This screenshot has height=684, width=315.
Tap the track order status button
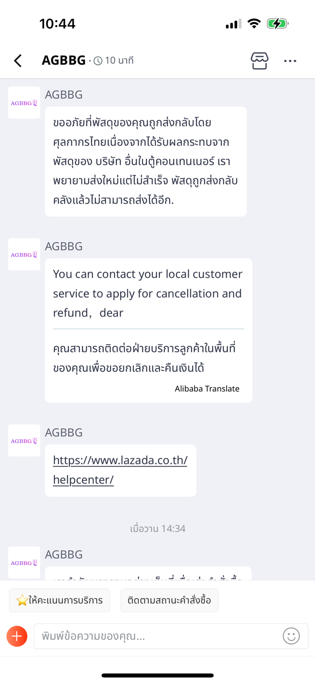169,600
